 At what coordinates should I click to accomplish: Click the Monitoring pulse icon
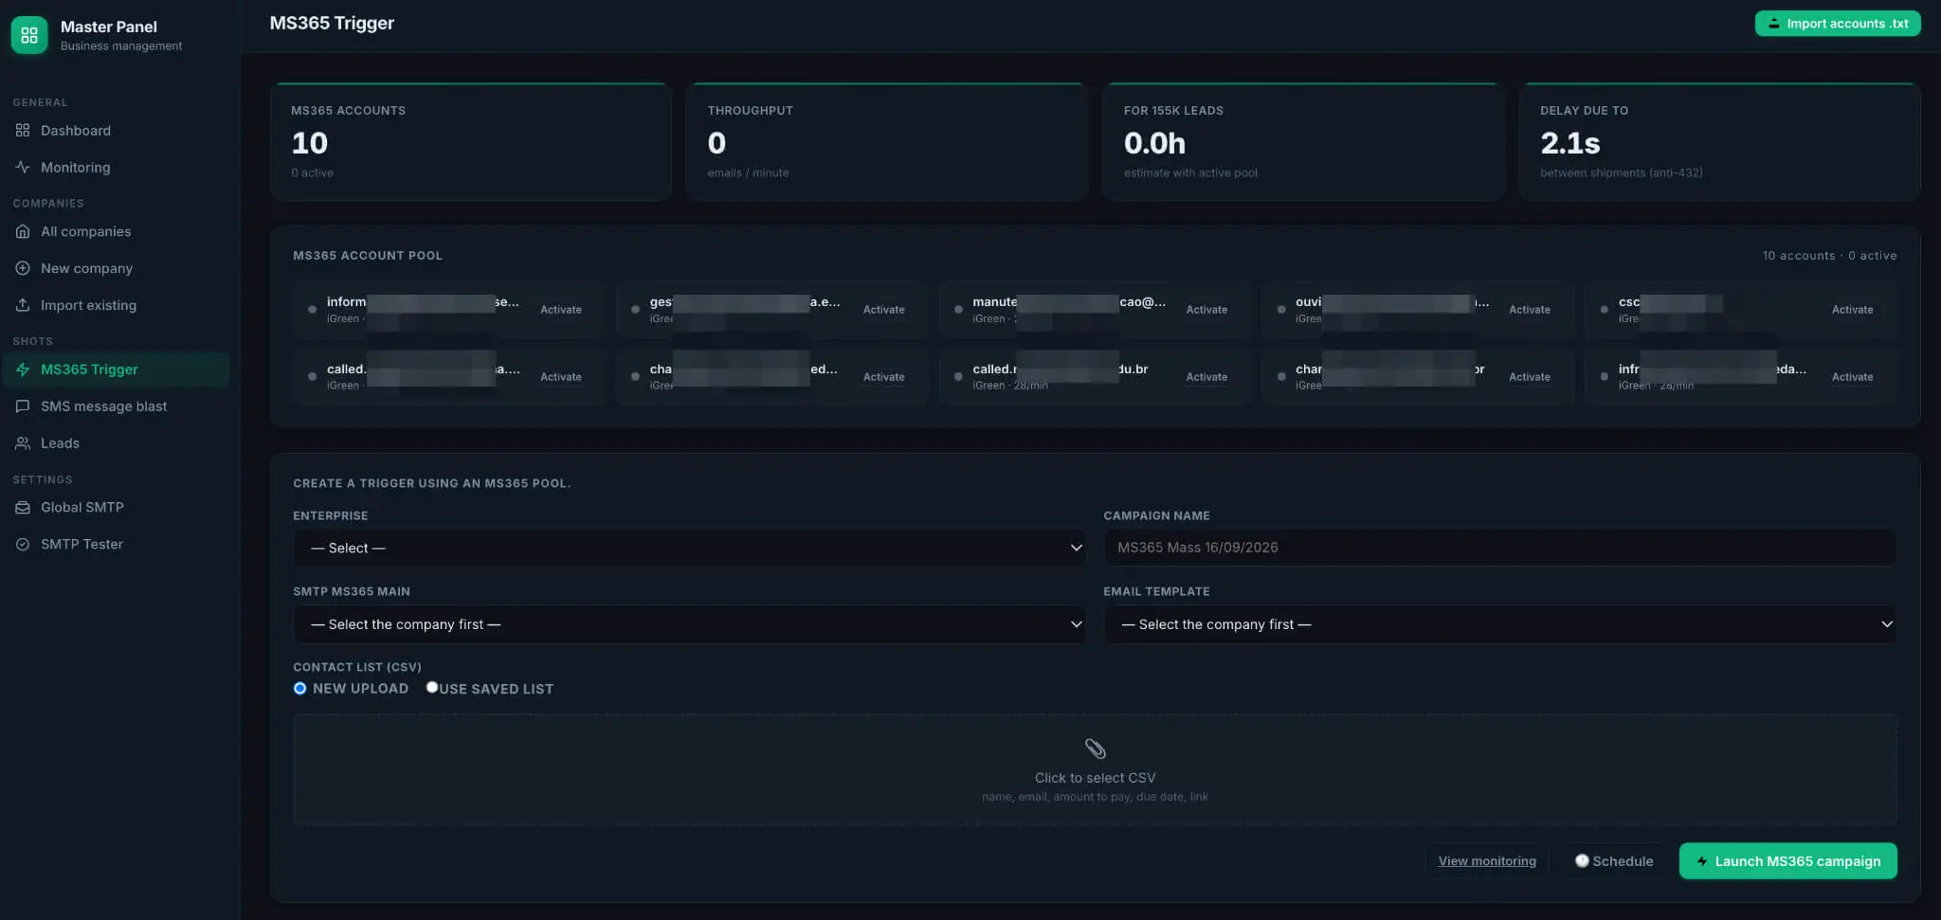click(x=23, y=167)
